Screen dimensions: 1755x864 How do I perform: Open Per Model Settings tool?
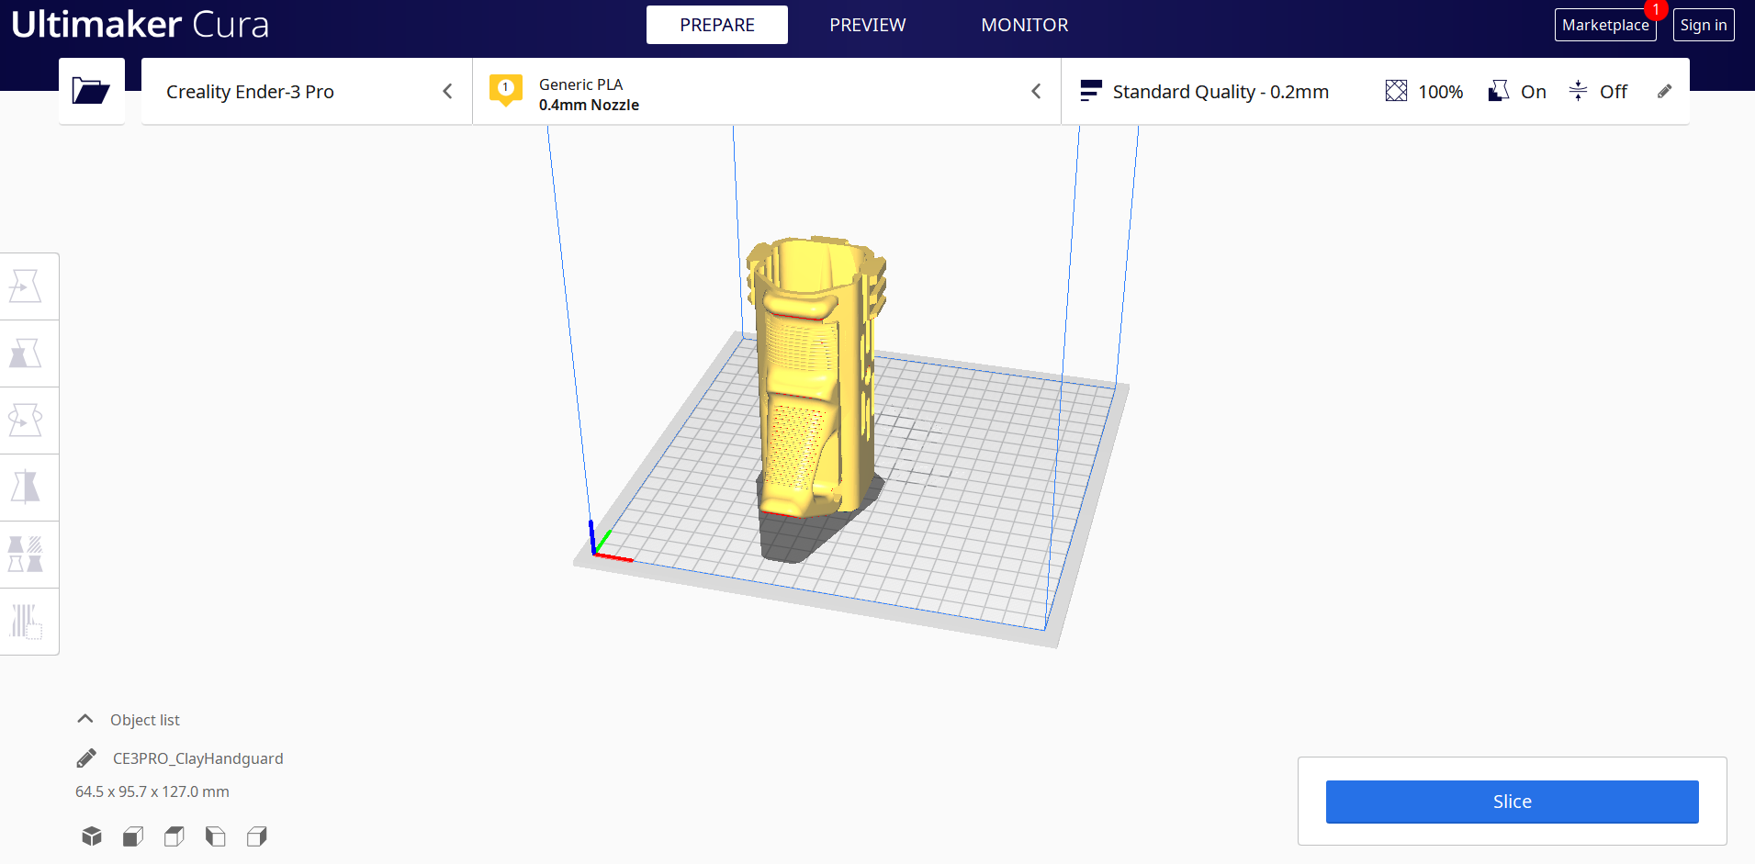[x=26, y=555]
